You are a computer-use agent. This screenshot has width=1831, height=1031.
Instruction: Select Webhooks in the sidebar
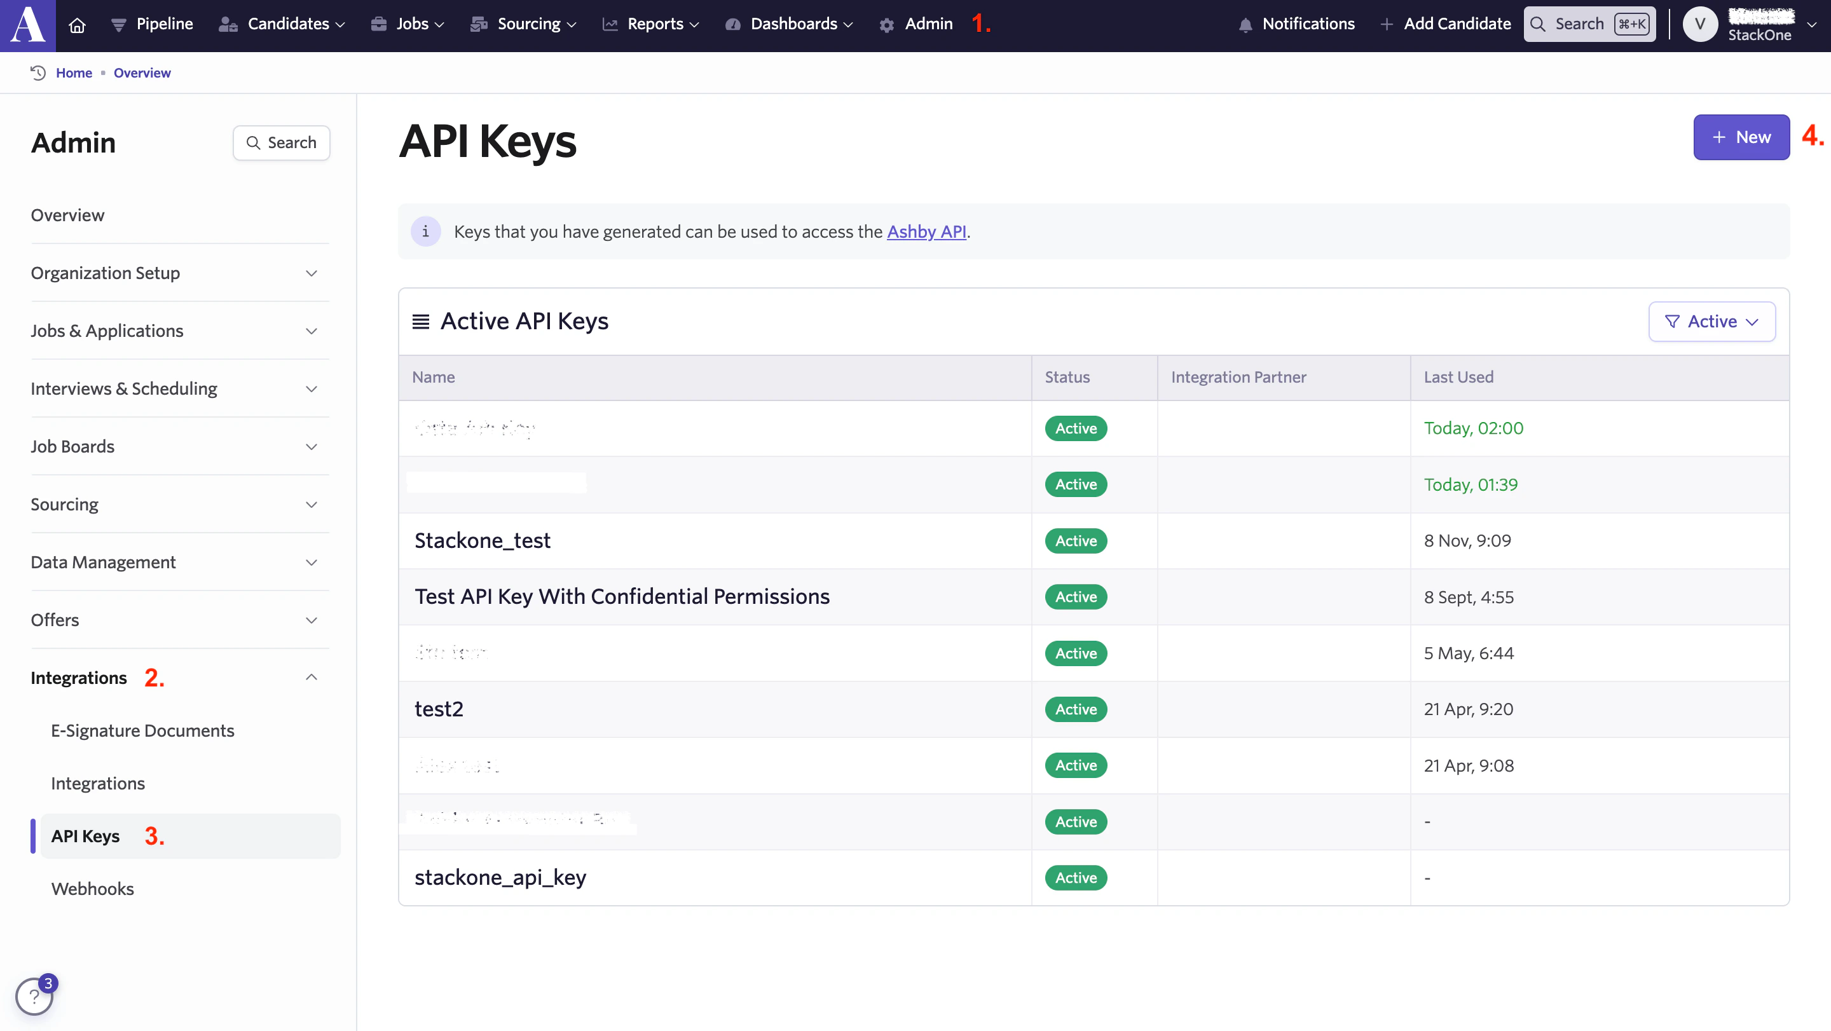click(x=92, y=888)
